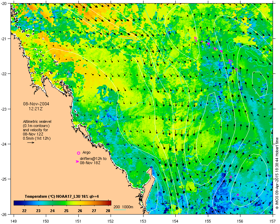This screenshot has width=280, height=224.
Task: Click the "drifters@12h to" legend label
Action: pos(93,159)
